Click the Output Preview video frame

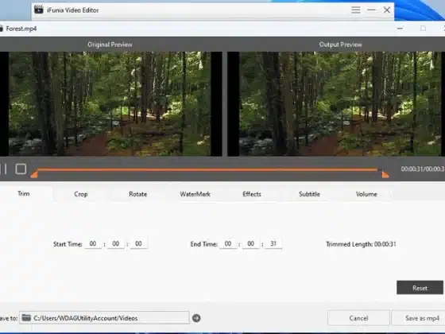336,103
